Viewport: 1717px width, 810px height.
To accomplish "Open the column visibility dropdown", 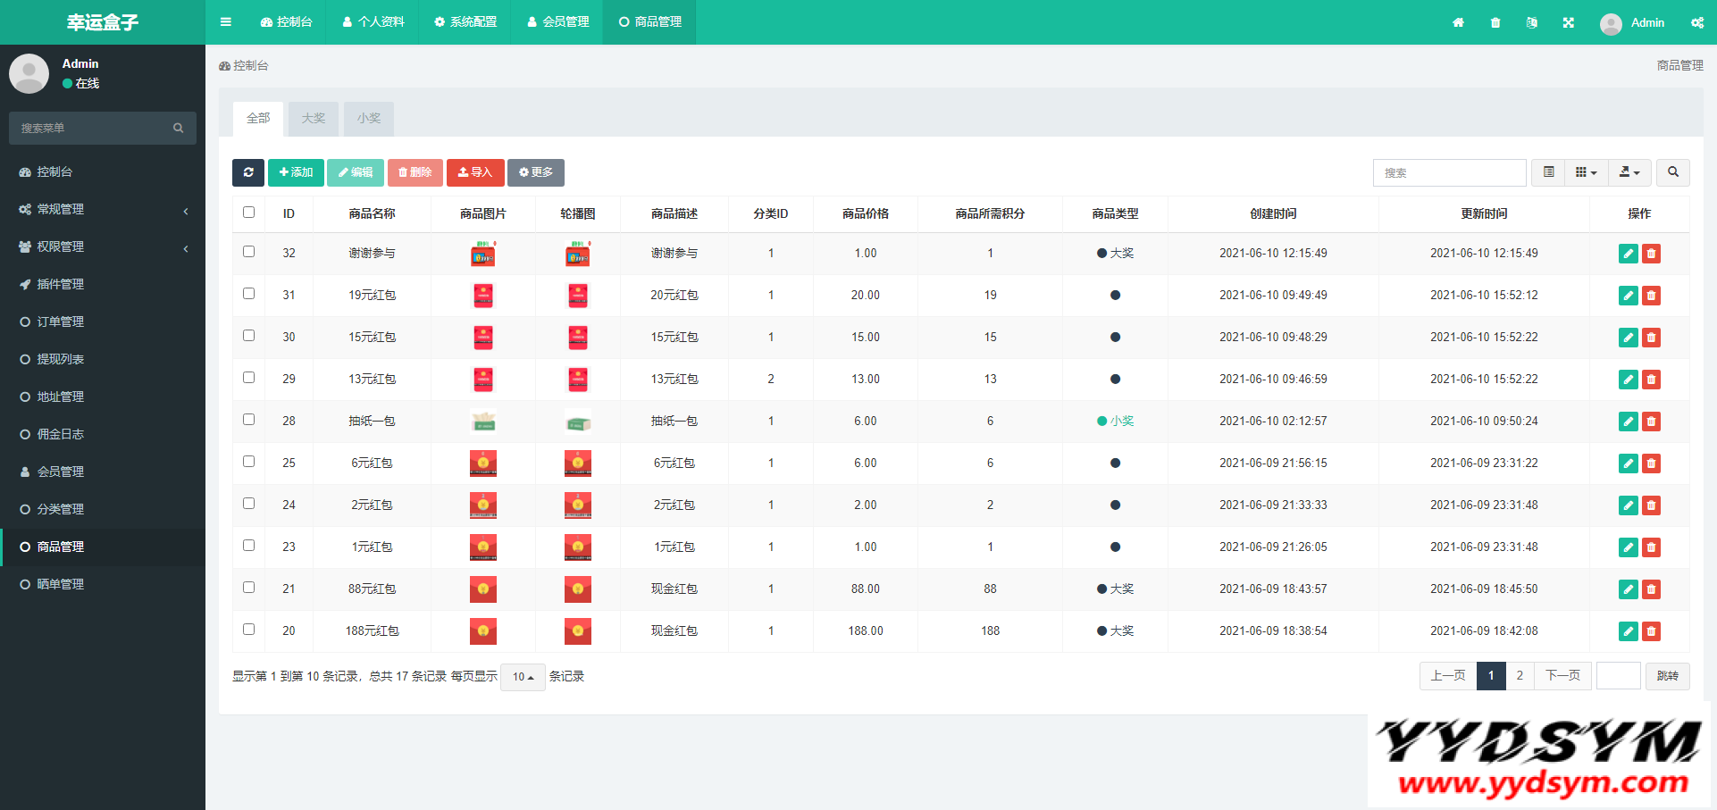I will click(1586, 172).
